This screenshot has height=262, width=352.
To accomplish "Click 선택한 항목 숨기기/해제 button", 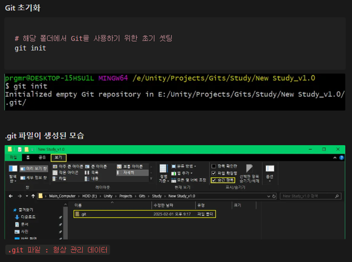I will click(249, 174).
